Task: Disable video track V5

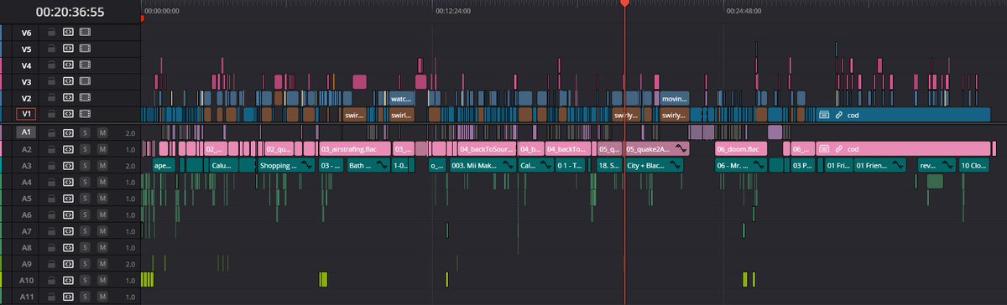Action: pyautogui.click(x=85, y=49)
